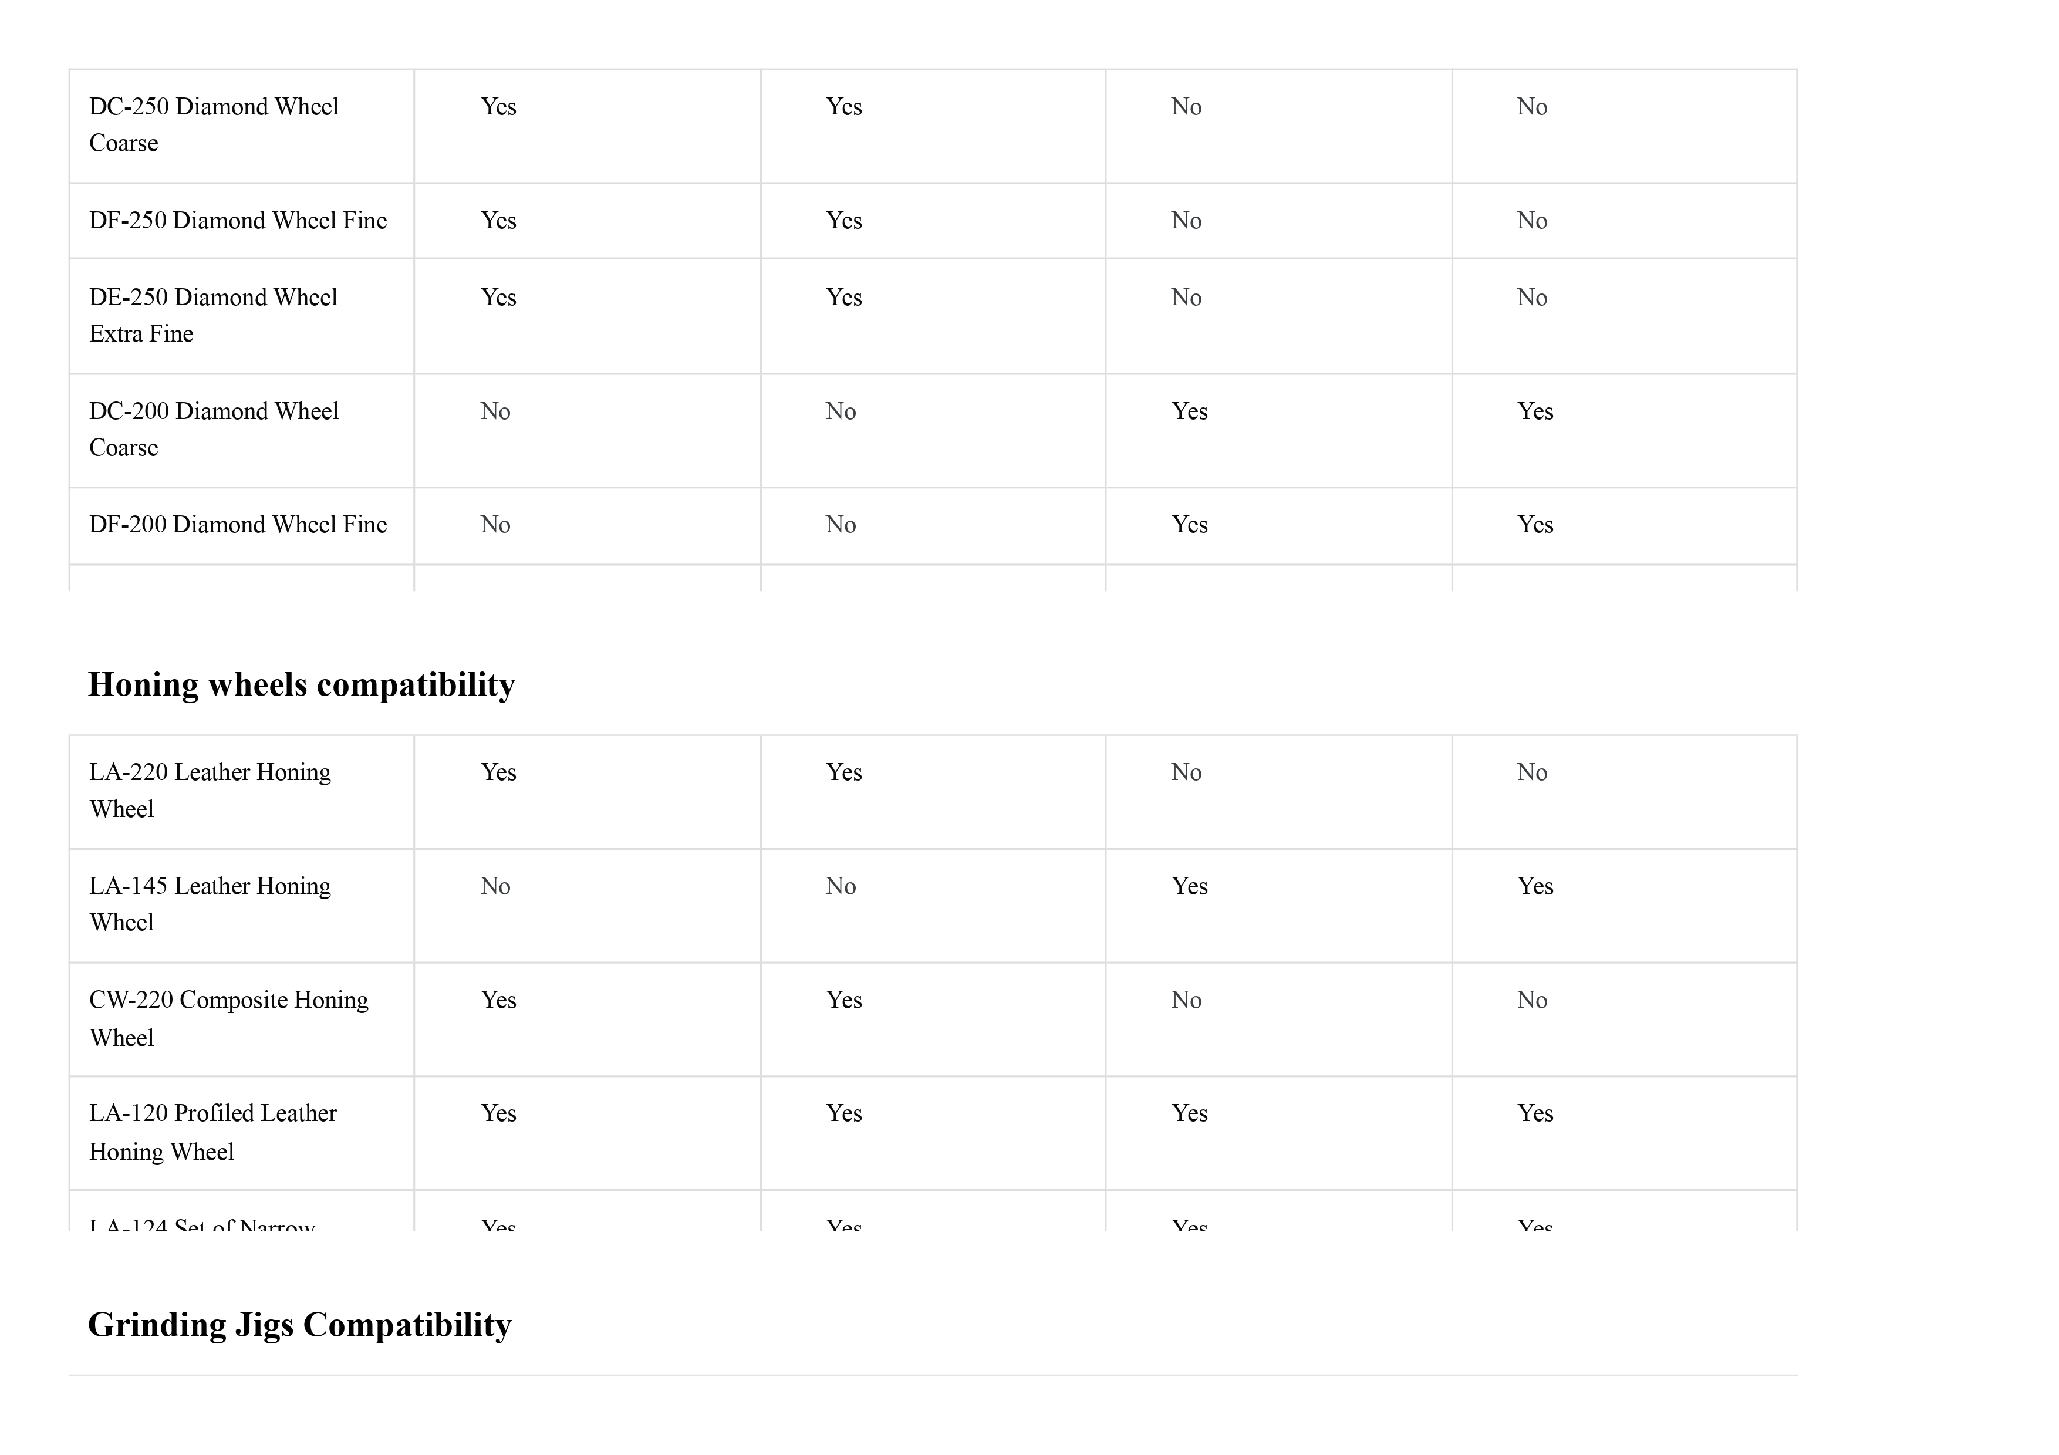This screenshot has height=1455, width=2059.
Task: Select the first "No" in the DE-250 row
Action: tap(1186, 298)
